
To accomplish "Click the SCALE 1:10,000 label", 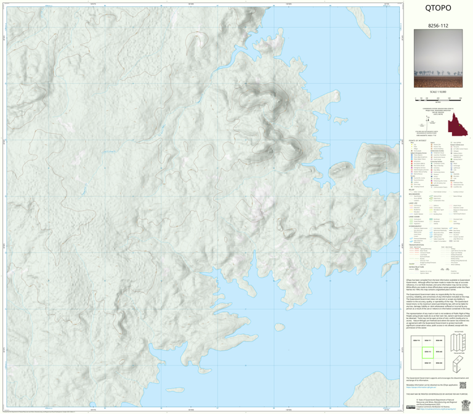I will pyautogui.click(x=438, y=92).
